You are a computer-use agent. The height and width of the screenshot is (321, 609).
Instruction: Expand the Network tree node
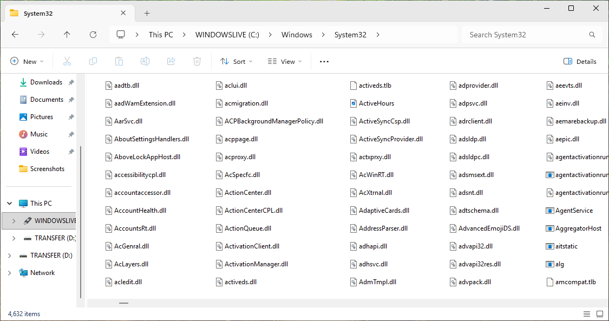[9, 273]
